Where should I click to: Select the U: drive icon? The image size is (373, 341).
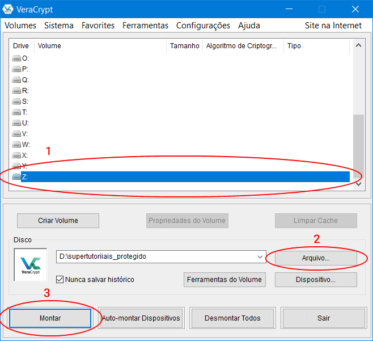tap(16, 123)
